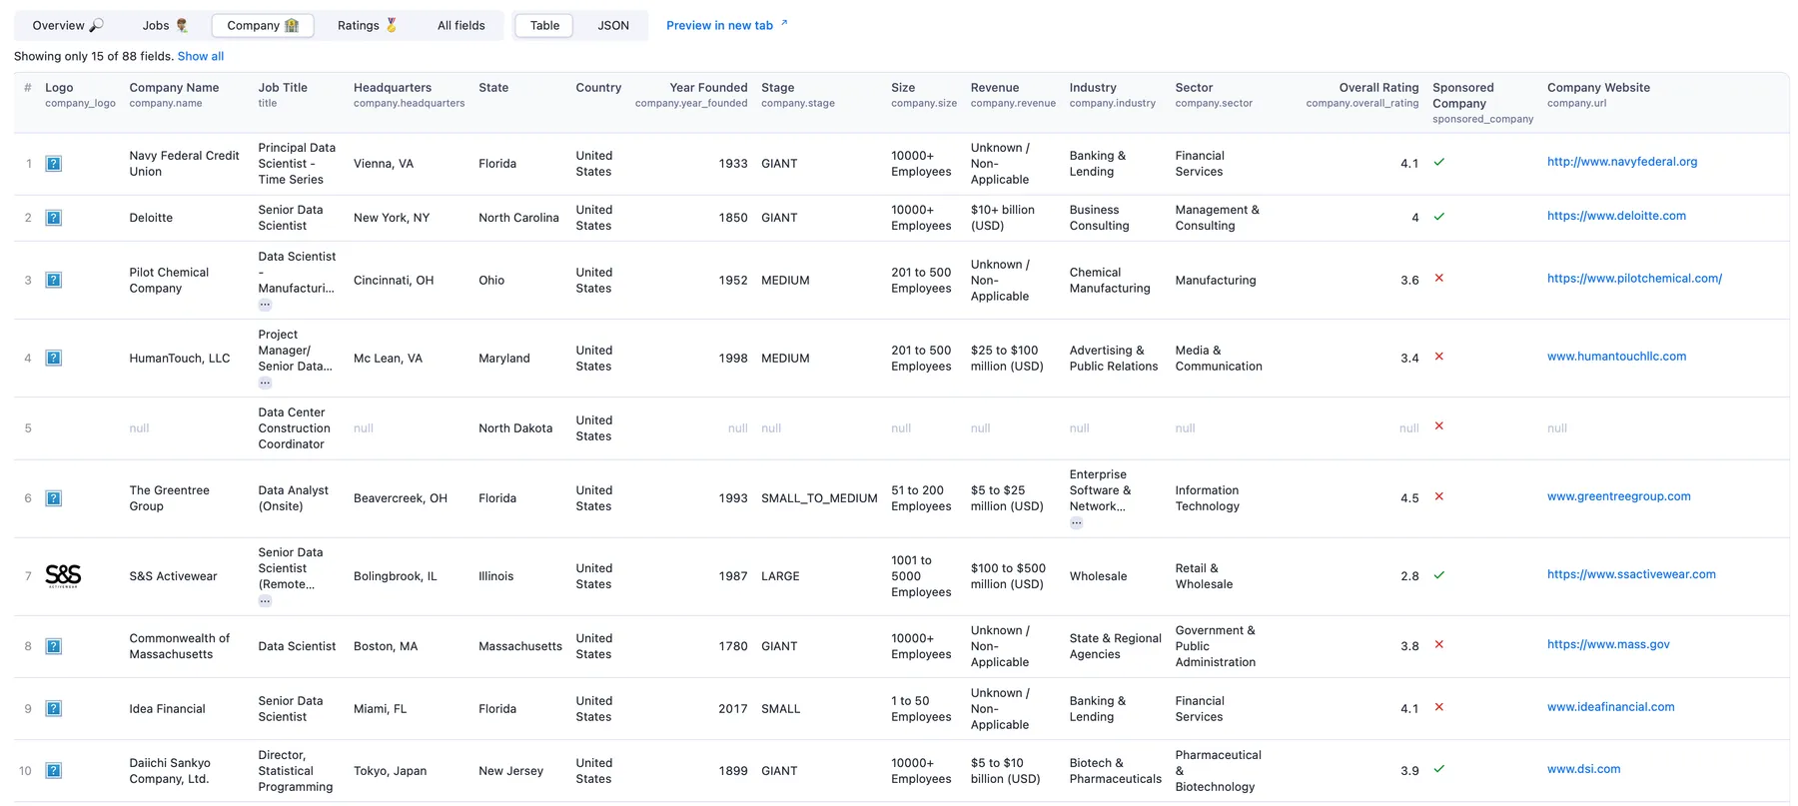1798x806 pixels.
Task: Select the 1780 year founded cell
Action: click(733, 646)
